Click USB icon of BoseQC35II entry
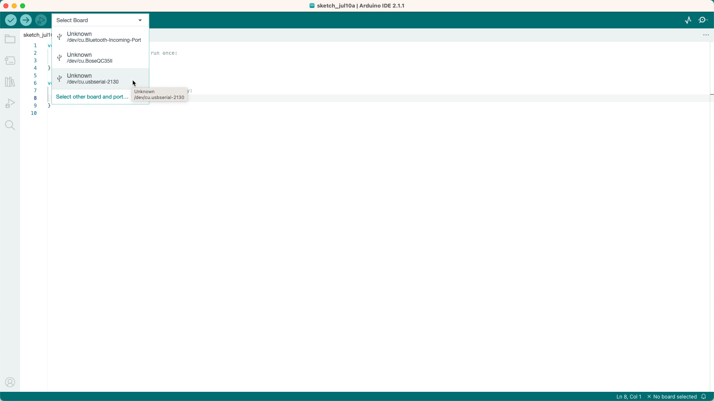Screen dimensions: 714x401 tap(59, 58)
